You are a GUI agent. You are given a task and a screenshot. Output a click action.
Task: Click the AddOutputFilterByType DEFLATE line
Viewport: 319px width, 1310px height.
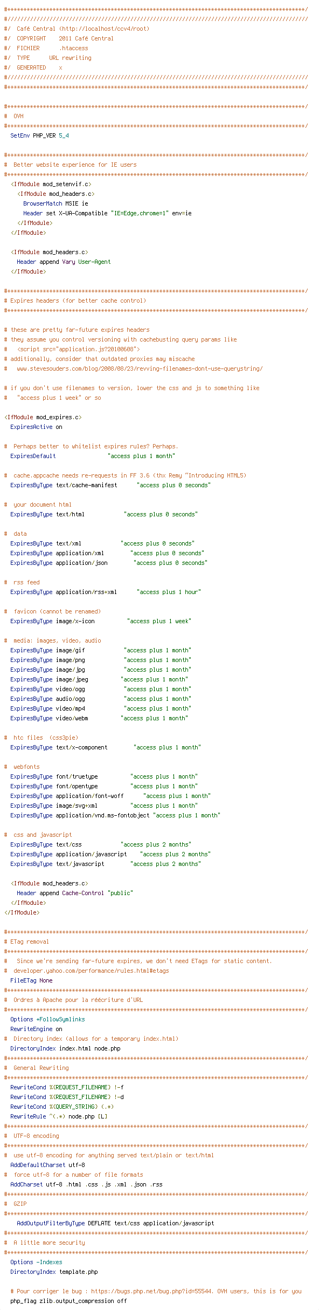point(115,1223)
